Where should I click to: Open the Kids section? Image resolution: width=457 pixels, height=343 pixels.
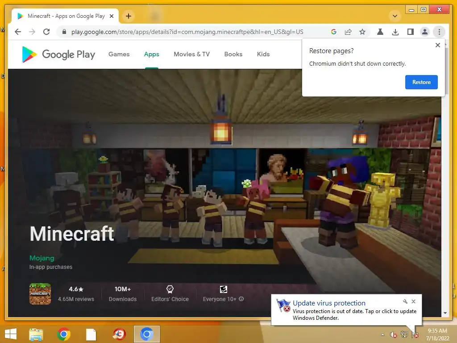(x=263, y=54)
